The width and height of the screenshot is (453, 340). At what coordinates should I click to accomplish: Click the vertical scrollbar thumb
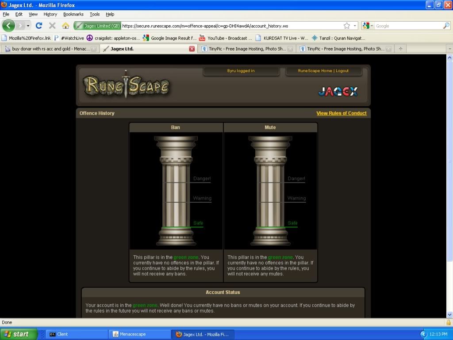(449, 160)
